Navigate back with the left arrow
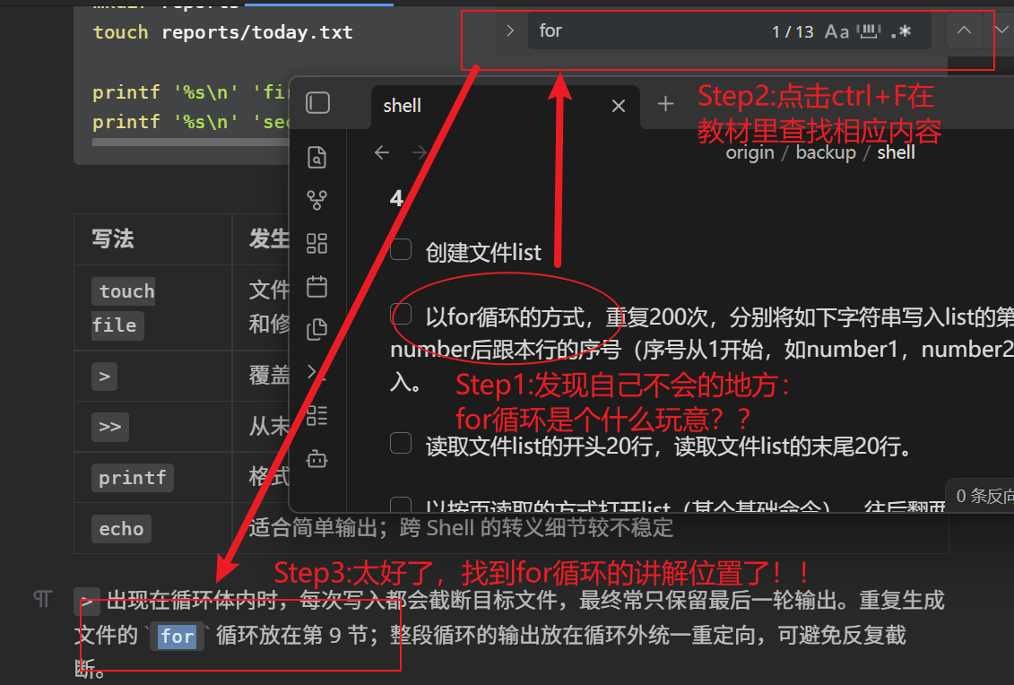Screen dimensions: 1014x685 point(382,152)
